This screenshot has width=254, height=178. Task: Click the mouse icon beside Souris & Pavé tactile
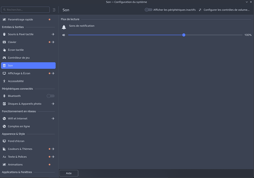pyautogui.click(x=4, y=34)
